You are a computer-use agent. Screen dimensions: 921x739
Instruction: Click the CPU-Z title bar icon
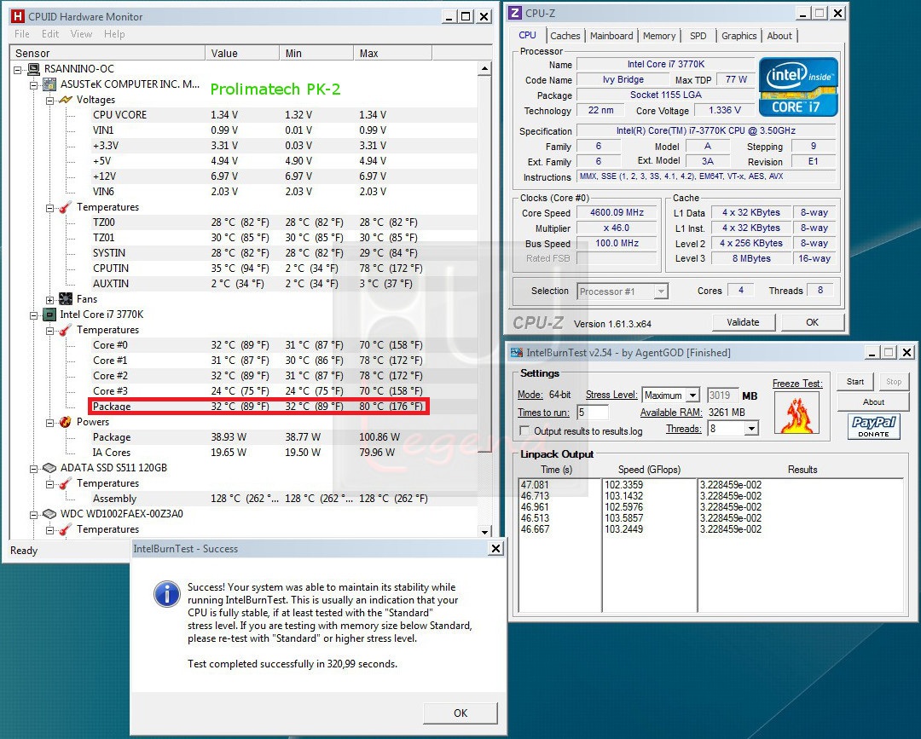(x=515, y=13)
